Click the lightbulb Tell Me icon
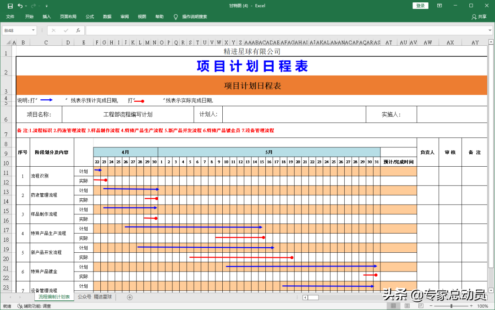 (176, 17)
